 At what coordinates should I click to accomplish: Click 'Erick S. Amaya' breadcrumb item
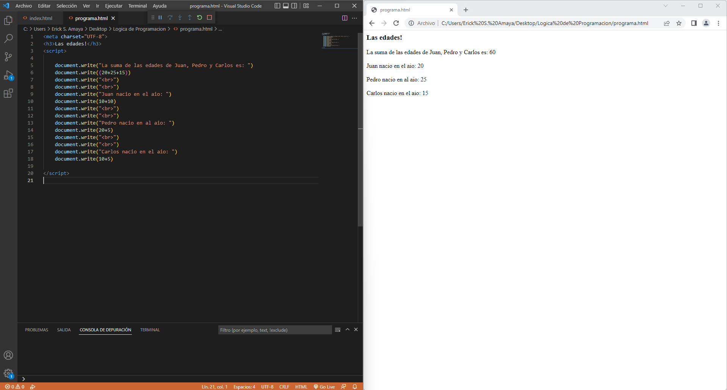pos(67,29)
